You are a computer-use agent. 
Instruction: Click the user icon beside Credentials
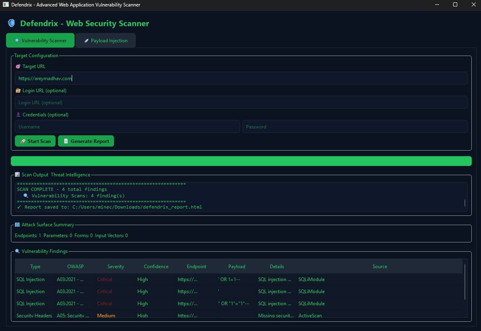[18, 114]
